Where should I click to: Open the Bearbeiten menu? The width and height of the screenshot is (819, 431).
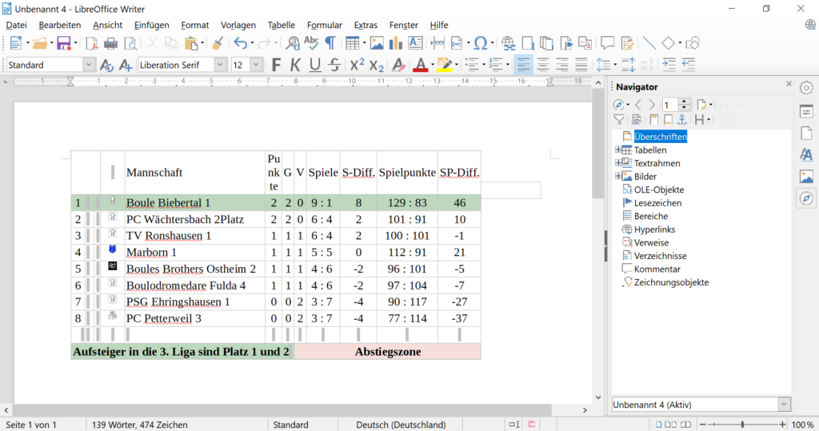click(x=59, y=25)
